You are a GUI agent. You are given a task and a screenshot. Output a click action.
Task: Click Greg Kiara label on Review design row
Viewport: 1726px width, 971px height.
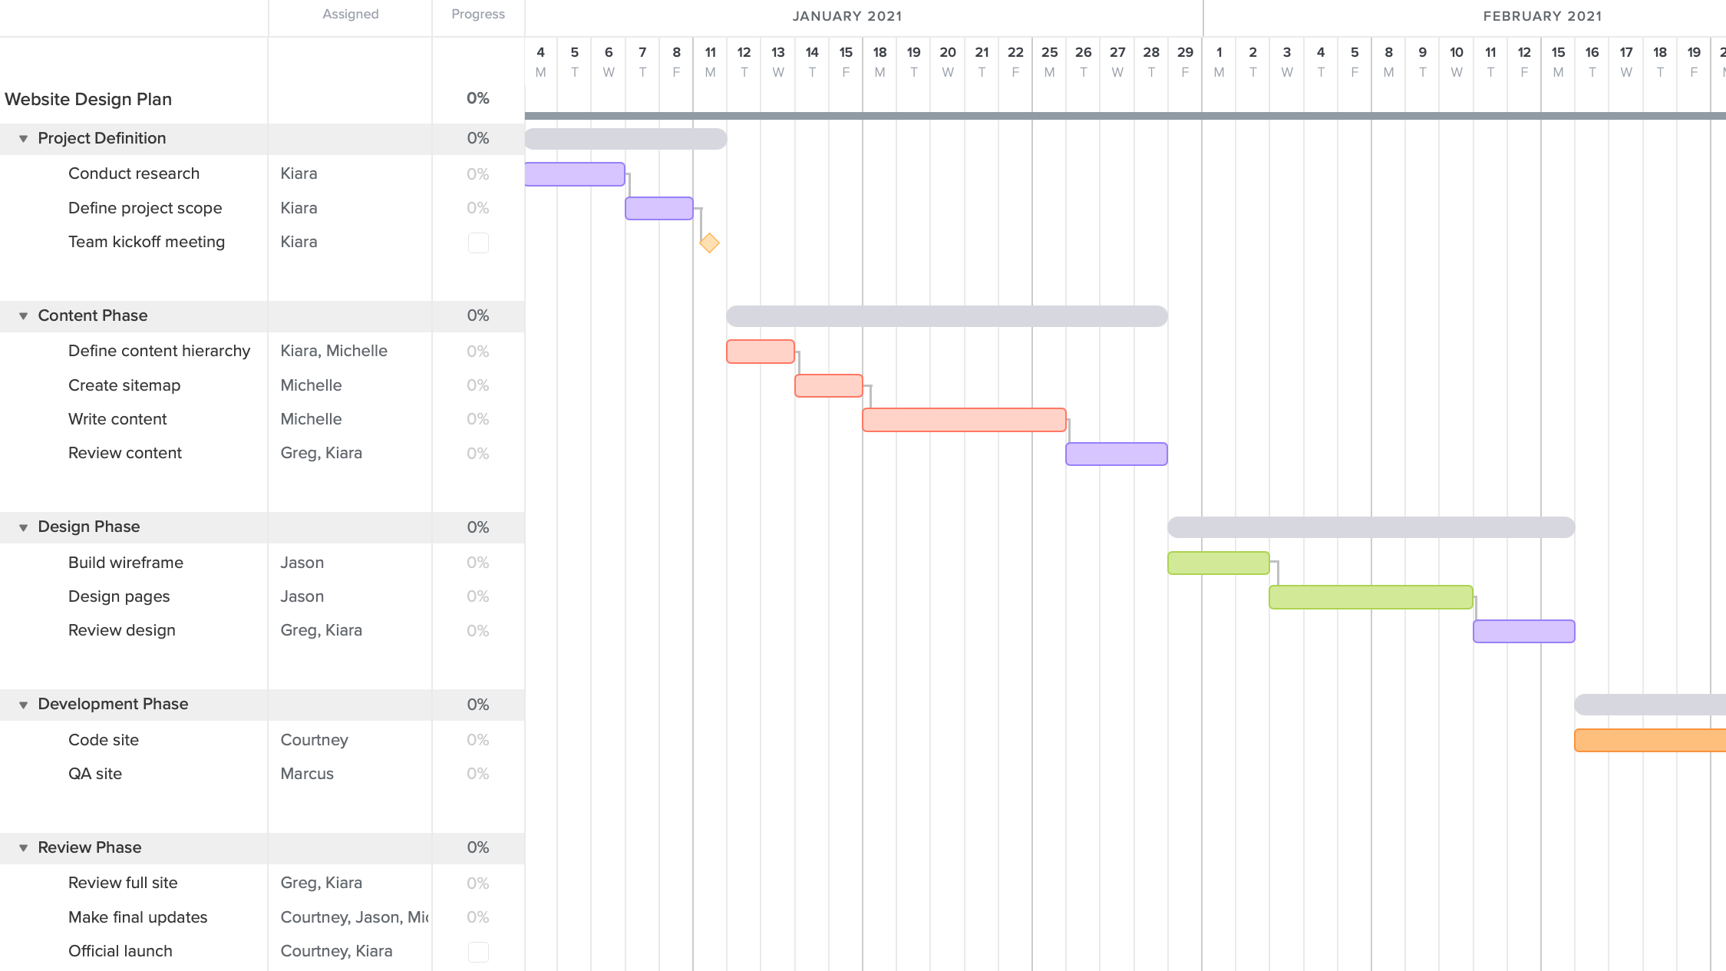tap(322, 629)
